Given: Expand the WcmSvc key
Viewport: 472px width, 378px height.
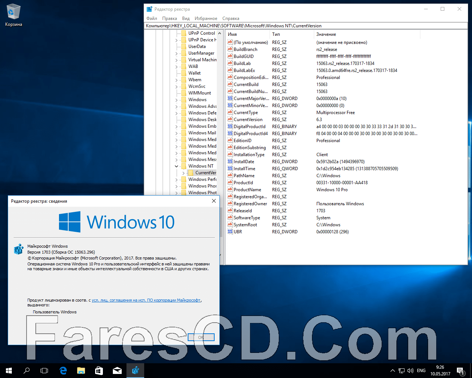Looking at the screenshot, I should pyautogui.click(x=177, y=86).
